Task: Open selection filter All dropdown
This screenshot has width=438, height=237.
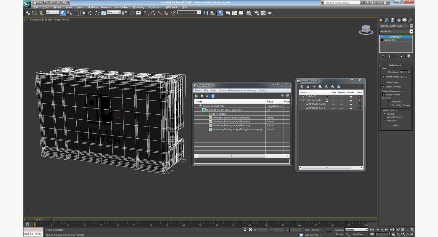Action: pos(52,12)
